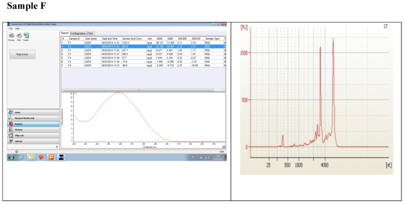Click the Oligo Calc icon
Image resolution: width=405 pixels, height=205 pixels.
click(10, 135)
